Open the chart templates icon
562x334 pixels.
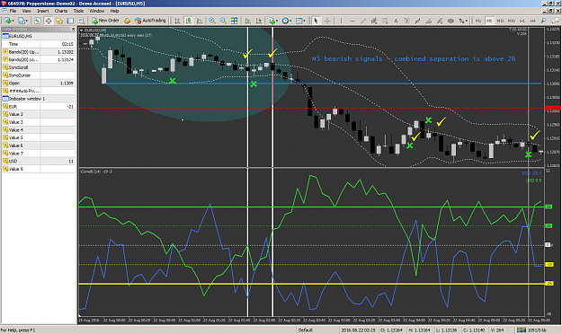click(x=299, y=21)
